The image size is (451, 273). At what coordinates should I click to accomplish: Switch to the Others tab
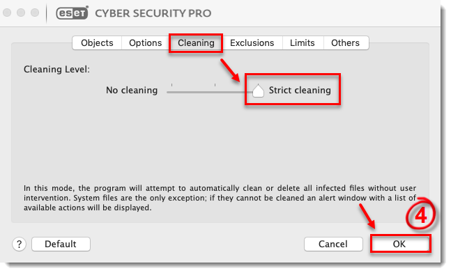coord(346,42)
